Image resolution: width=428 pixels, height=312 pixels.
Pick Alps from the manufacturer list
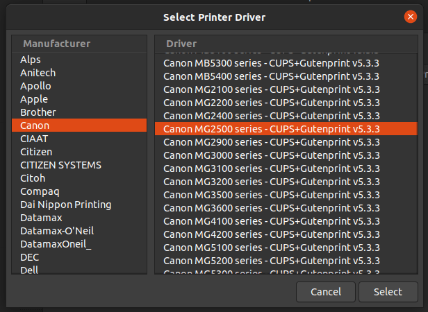tap(31, 60)
